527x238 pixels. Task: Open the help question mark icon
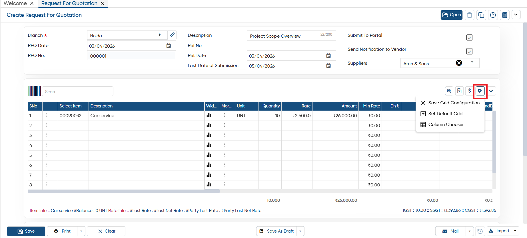[493, 15]
